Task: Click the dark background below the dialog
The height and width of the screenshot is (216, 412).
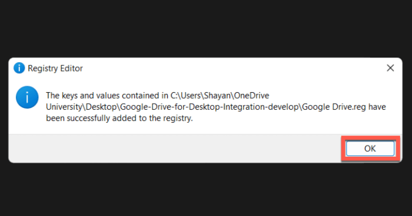Action: [x=206, y=190]
